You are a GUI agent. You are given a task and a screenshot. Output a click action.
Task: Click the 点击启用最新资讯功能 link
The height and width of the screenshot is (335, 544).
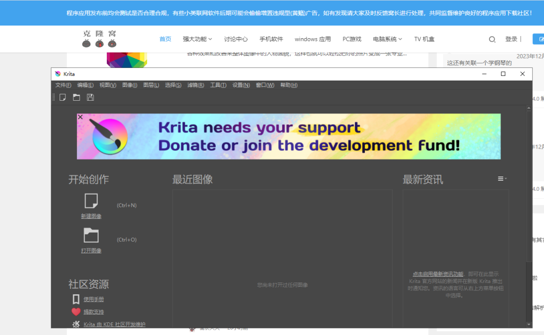tap(438, 274)
